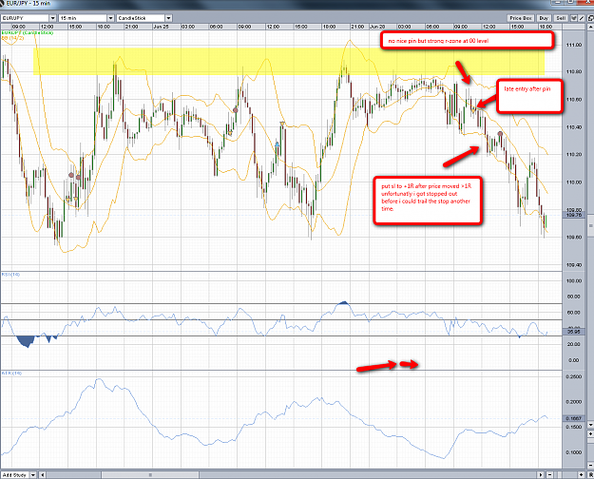Click the price axis label 110.00
This screenshot has height=479, width=594.
pyautogui.click(x=573, y=182)
